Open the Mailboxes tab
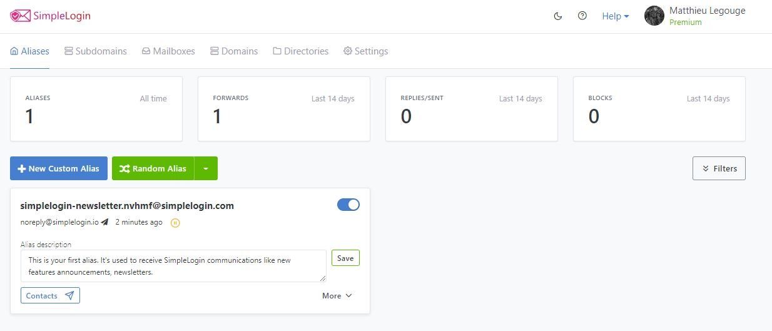Screen dimensions: 772x331 pyautogui.click(x=168, y=51)
